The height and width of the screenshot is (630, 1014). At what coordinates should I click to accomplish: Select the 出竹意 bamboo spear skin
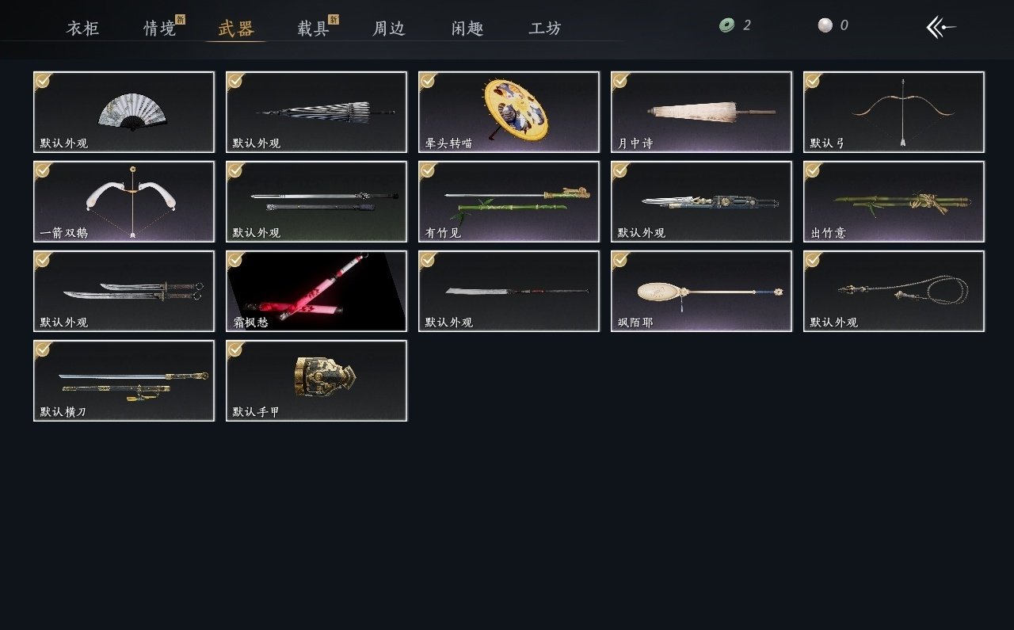[894, 201]
